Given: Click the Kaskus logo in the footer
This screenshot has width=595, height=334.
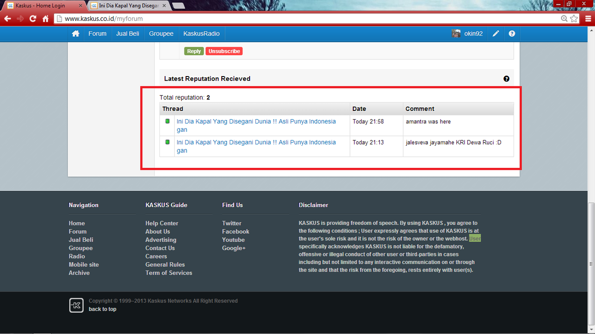Looking at the screenshot, I should click(x=76, y=305).
